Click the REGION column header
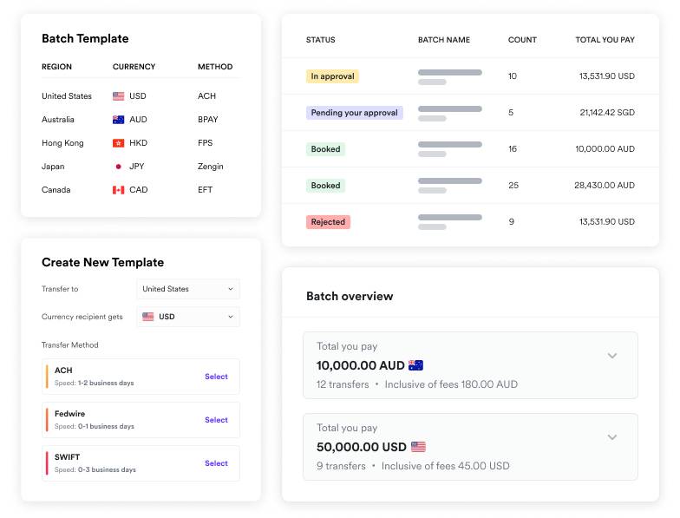 57,67
